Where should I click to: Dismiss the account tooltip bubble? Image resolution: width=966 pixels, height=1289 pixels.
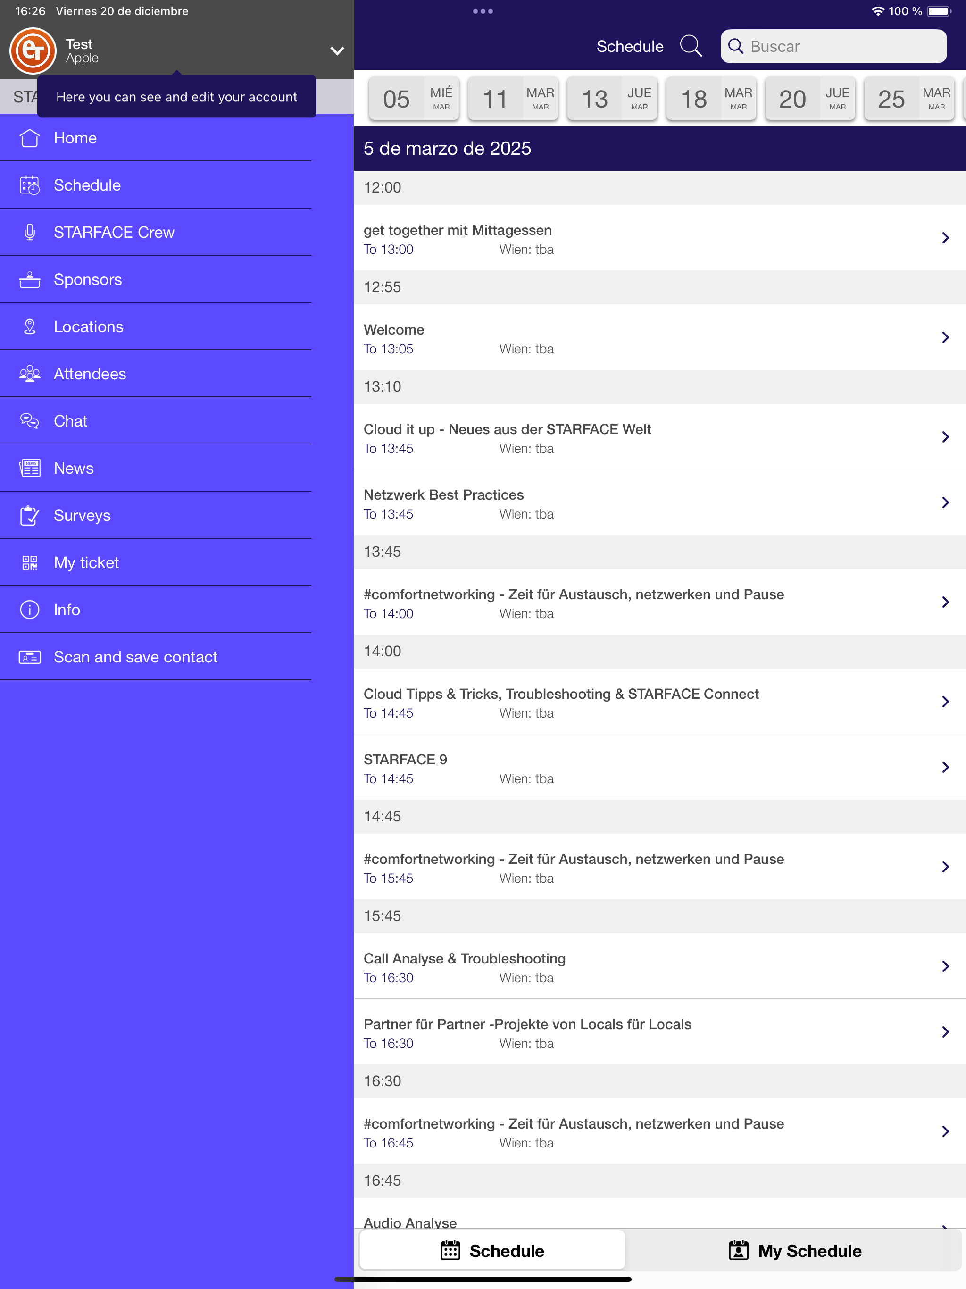pyautogui.click(x=176, y=97)
